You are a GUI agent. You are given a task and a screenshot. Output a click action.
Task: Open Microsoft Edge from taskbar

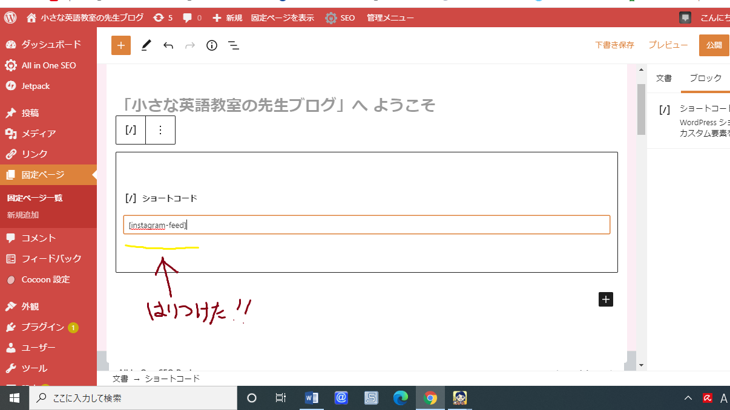401,398
